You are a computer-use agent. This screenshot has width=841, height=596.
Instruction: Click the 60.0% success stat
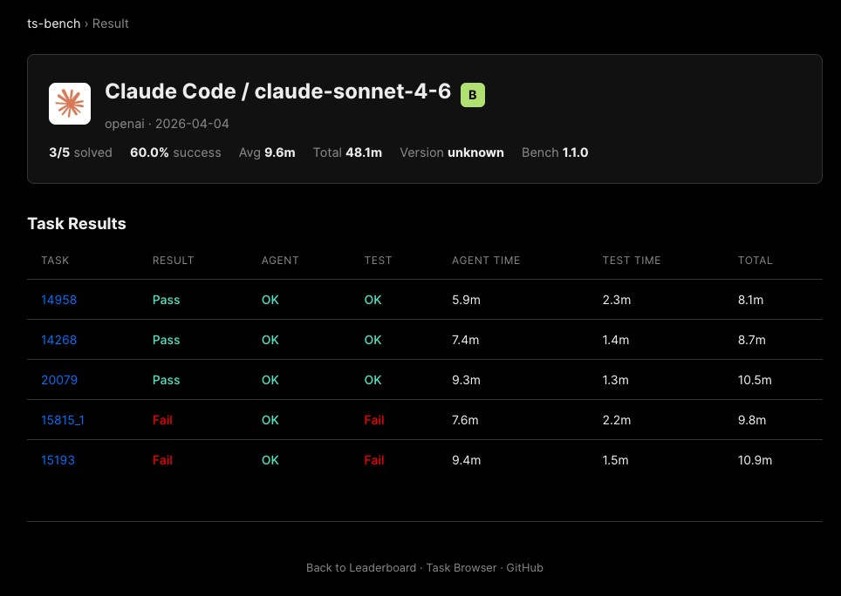tap(175, 152)
